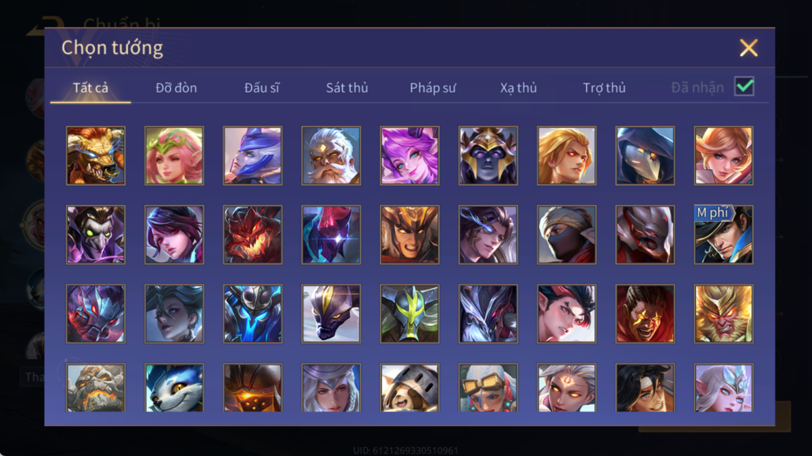
Task: Select the Tất cả tab
Action: point(91,88)
